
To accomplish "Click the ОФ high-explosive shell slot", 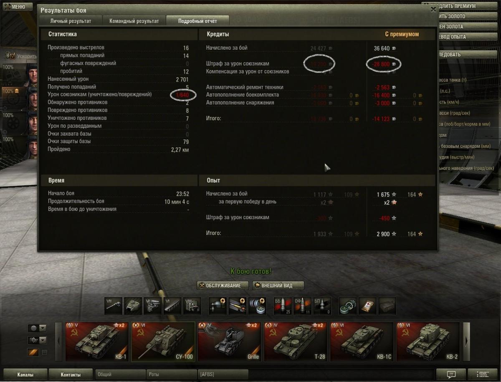I will click(303, 306).
